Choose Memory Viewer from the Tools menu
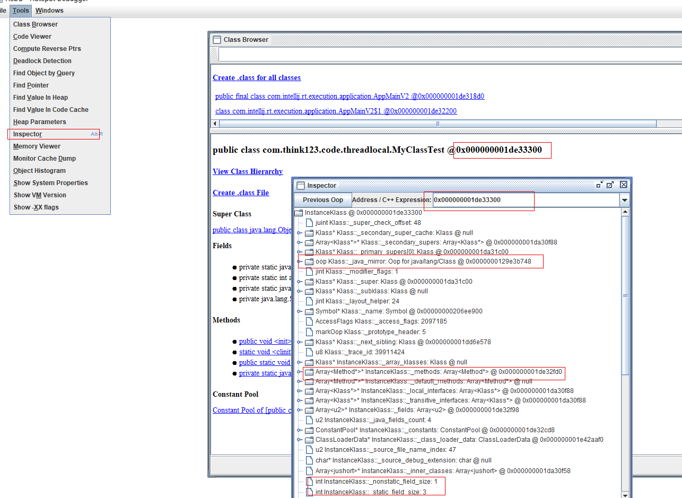The image size is (682, 498). (x=37, y=146)
